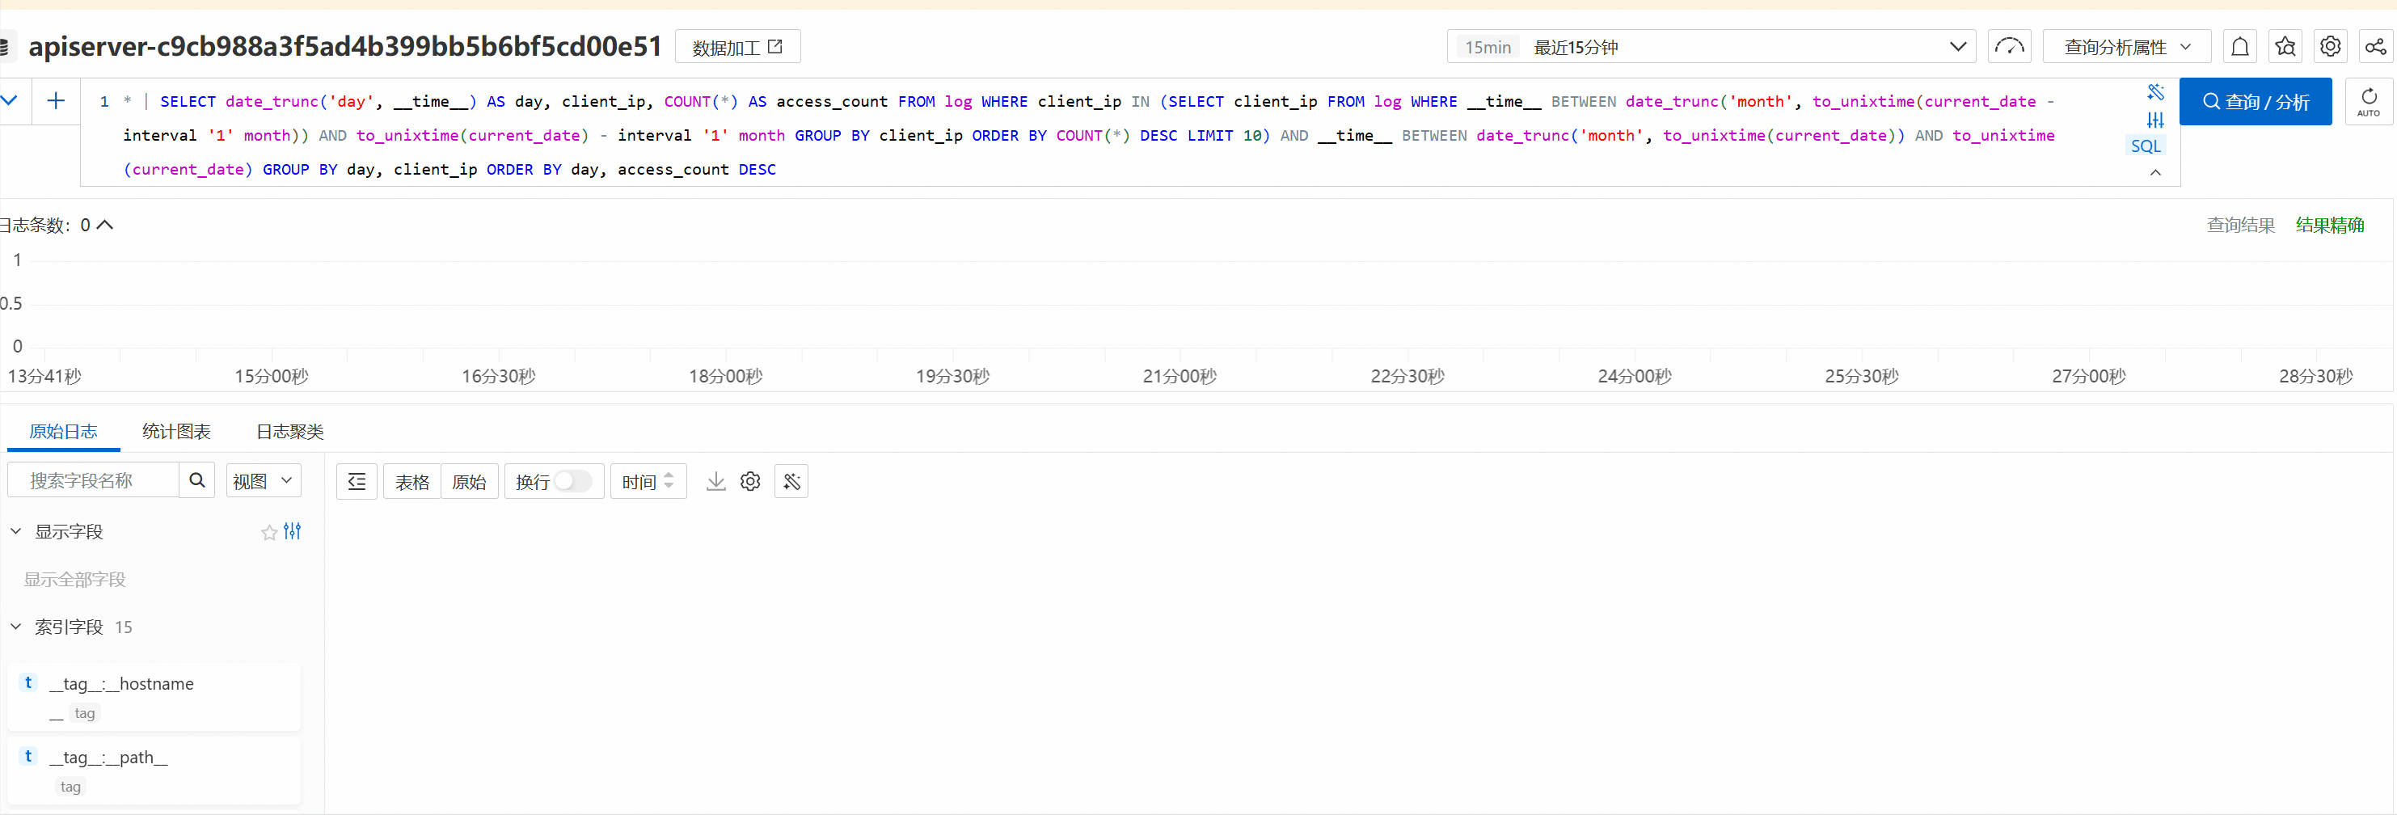Image resolution: width=2397 pixels, height=815 pixels.
Task: Collapse the 日志条数 histogram chevron
Action: pos(105,225)
